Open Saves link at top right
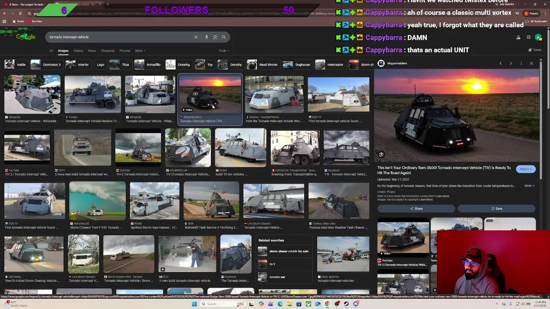550x309 pixels. [535, 50]
